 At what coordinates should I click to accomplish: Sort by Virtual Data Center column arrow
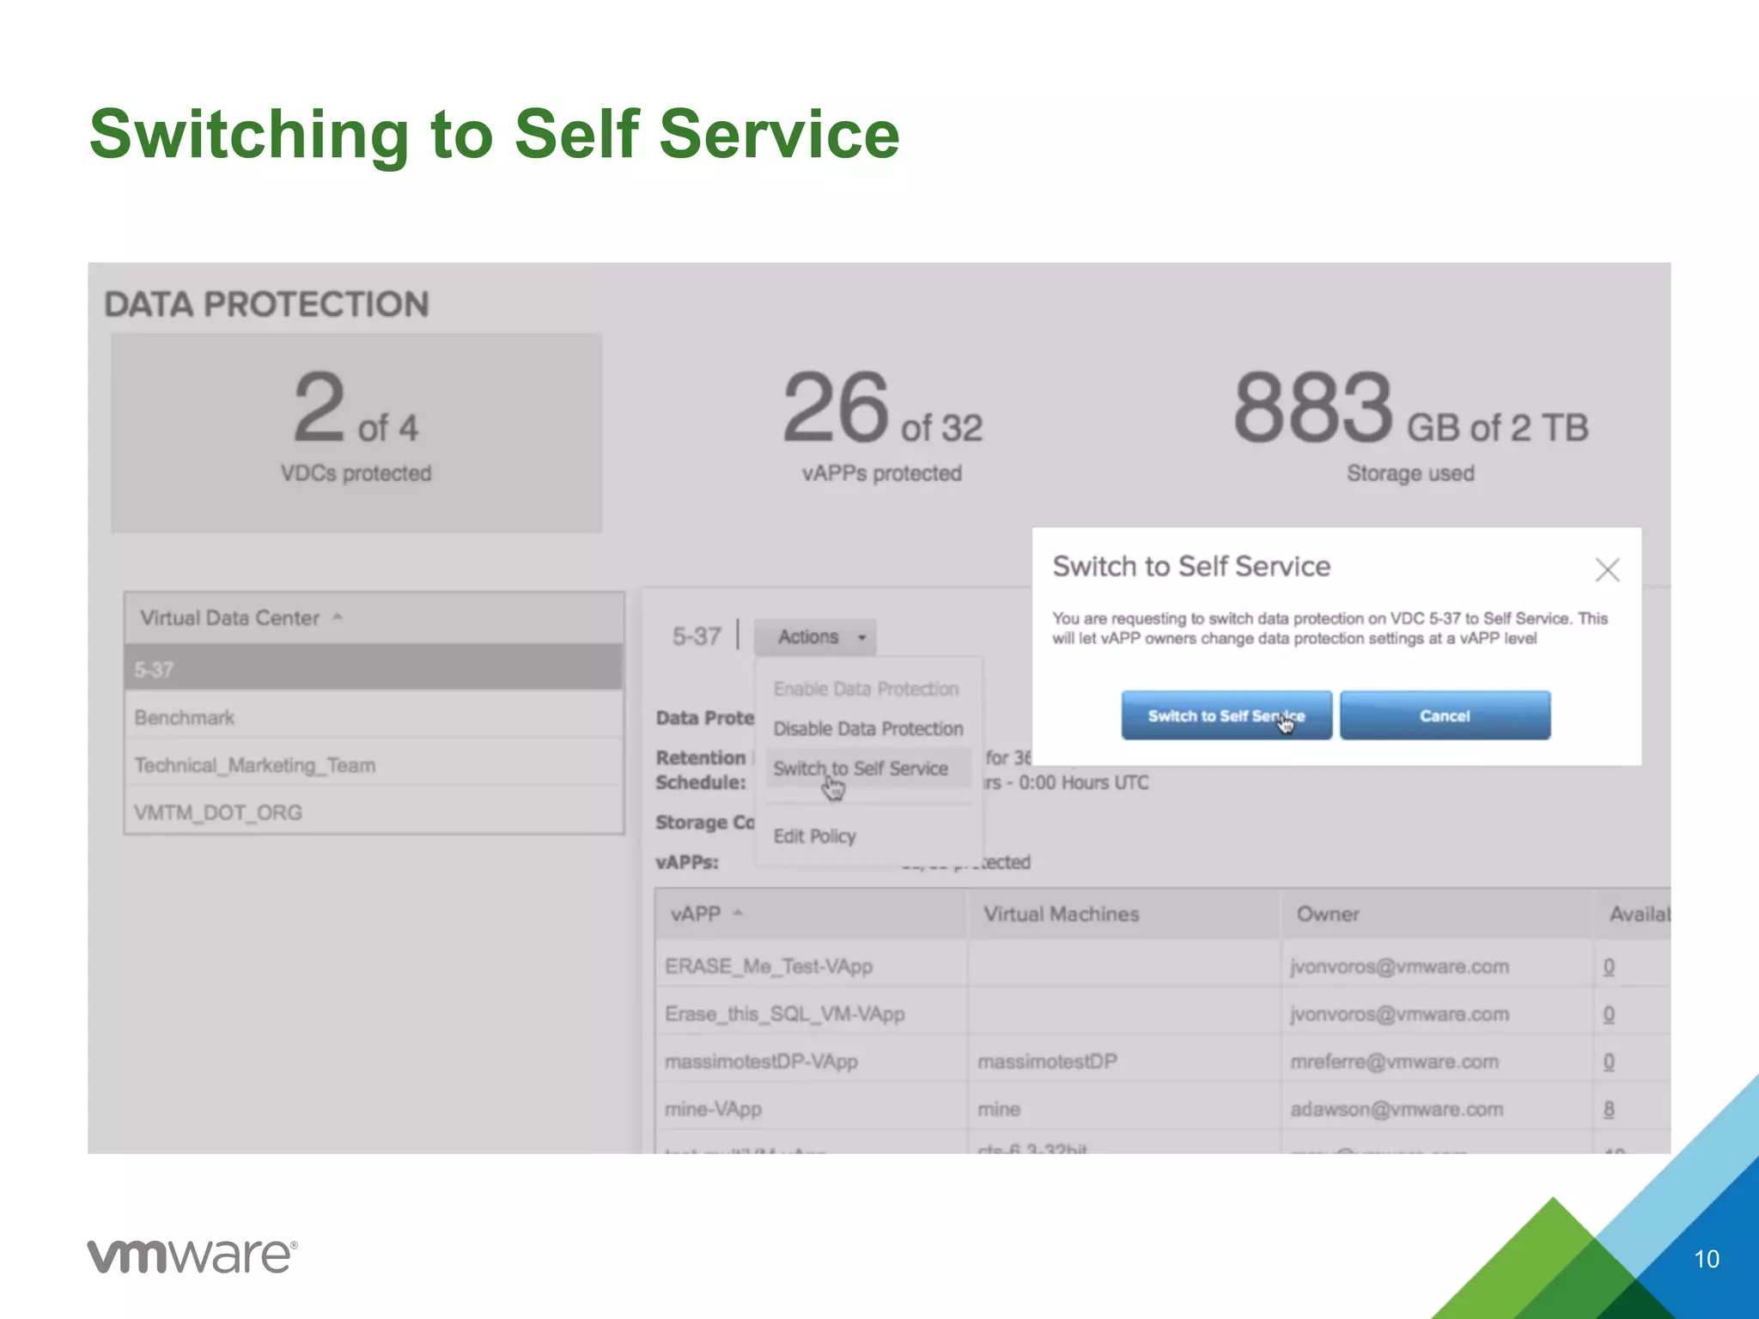[x=338, y=617]
